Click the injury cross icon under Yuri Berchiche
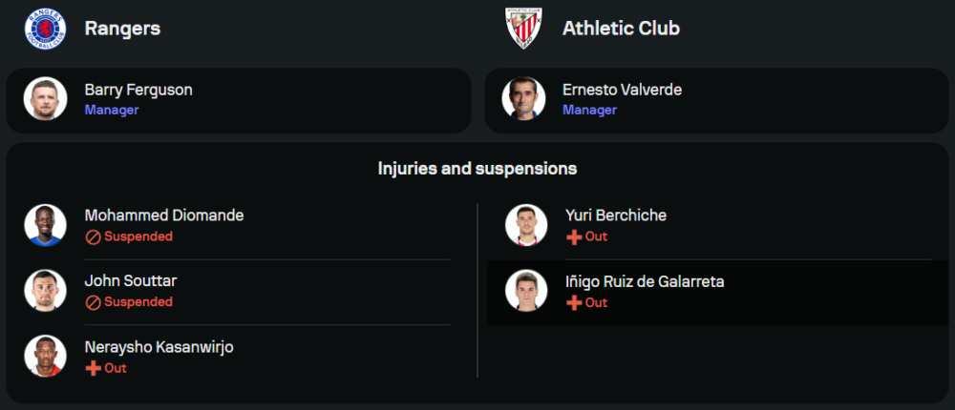This screenshot has height=410, width=955. click(x=574, y=236)
